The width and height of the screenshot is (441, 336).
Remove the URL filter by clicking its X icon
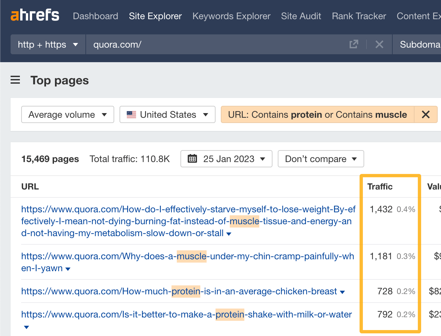(x=426, y=114)
